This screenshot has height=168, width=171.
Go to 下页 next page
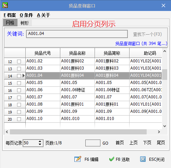click(147, 143)
